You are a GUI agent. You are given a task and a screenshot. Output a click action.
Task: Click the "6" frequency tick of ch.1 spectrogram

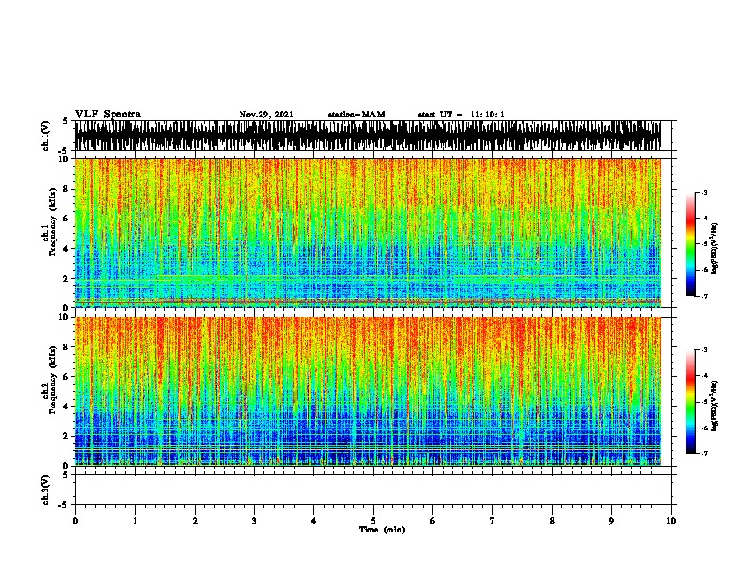[x=67, y=219]
